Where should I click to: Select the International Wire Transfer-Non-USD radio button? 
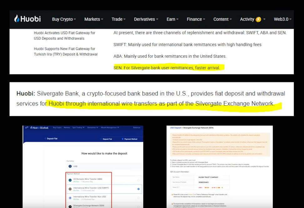click(x=139, y=198)
